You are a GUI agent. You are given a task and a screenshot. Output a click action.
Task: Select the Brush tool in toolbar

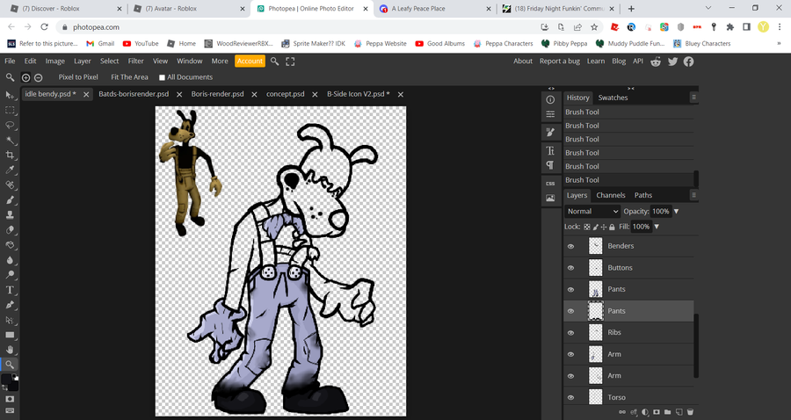tap(10, 199)
